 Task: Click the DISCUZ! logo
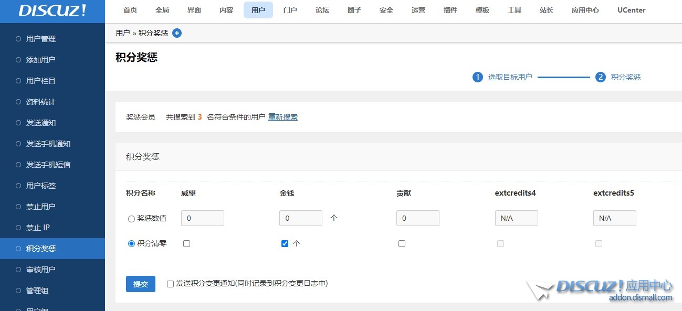(x=53, y=11)
